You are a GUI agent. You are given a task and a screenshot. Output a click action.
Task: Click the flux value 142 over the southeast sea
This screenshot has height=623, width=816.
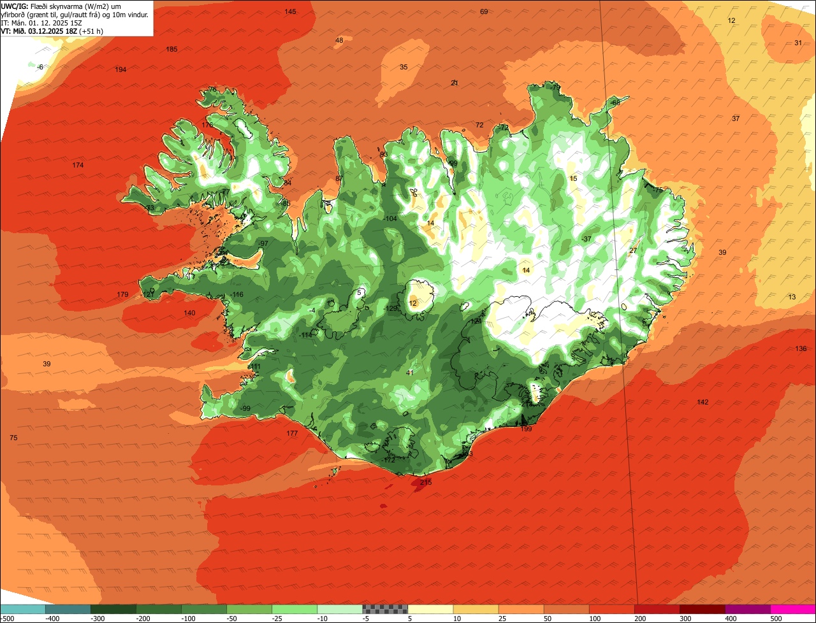click(703, 402)
